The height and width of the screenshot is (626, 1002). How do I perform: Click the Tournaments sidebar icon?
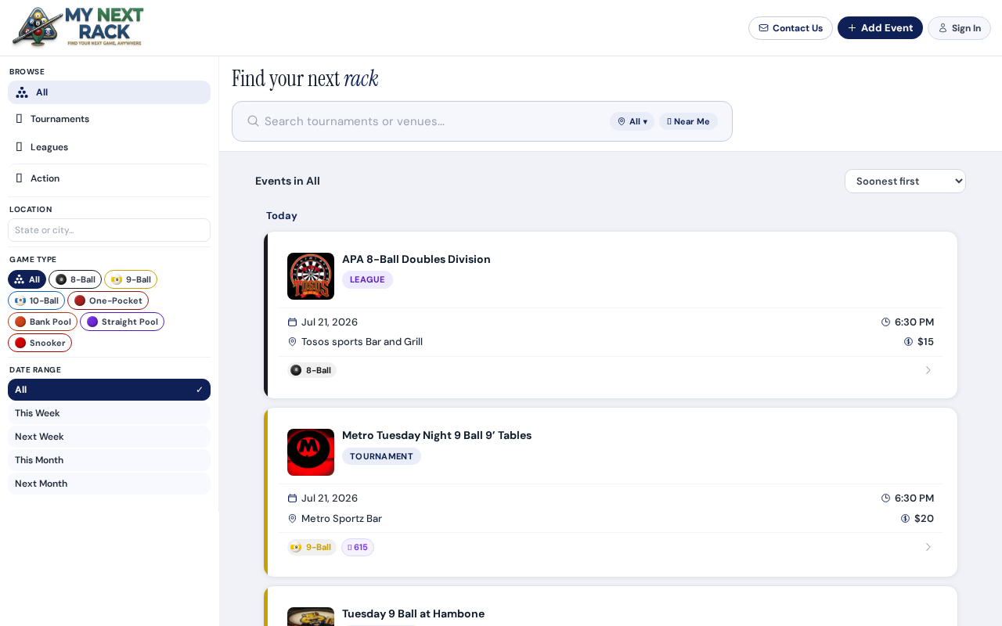pos(19,119)
